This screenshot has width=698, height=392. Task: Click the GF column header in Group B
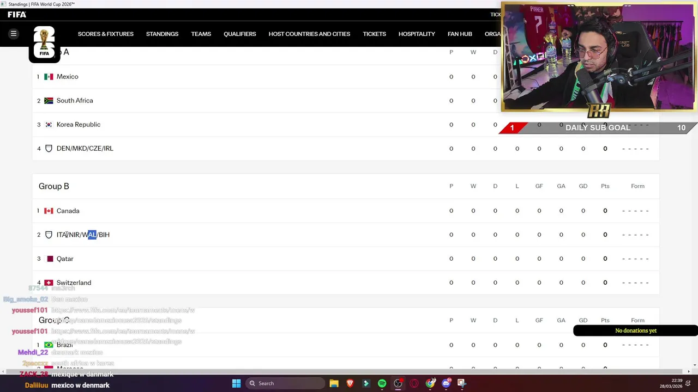[539, 186]
